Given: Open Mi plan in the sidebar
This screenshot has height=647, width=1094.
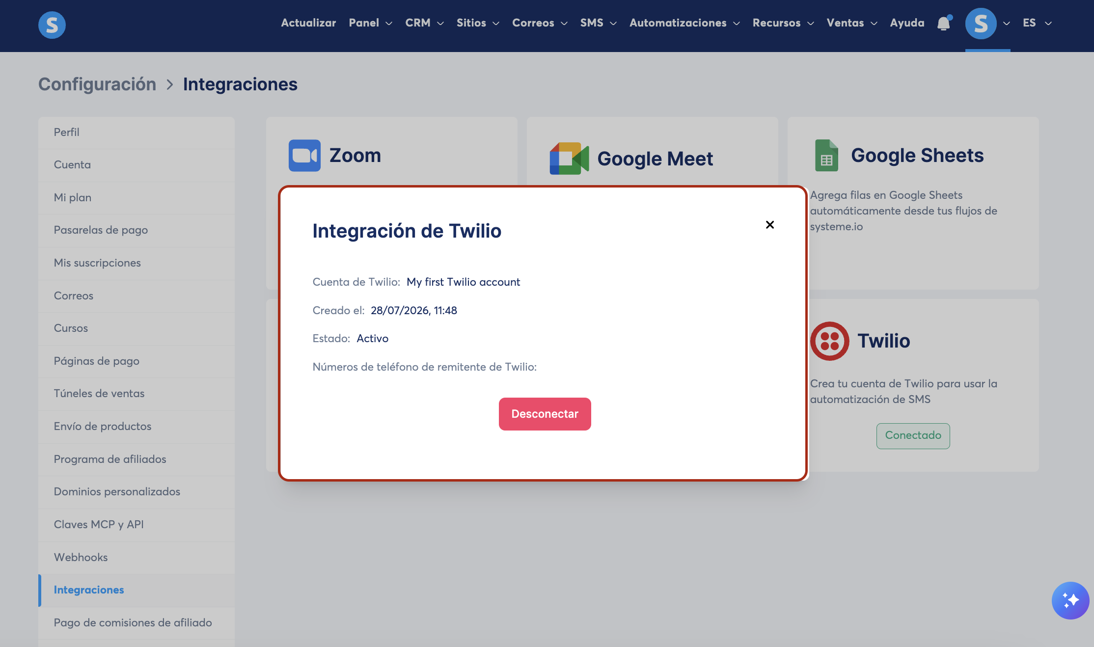Looking at the screenshot, I should [x=137, y=198].
